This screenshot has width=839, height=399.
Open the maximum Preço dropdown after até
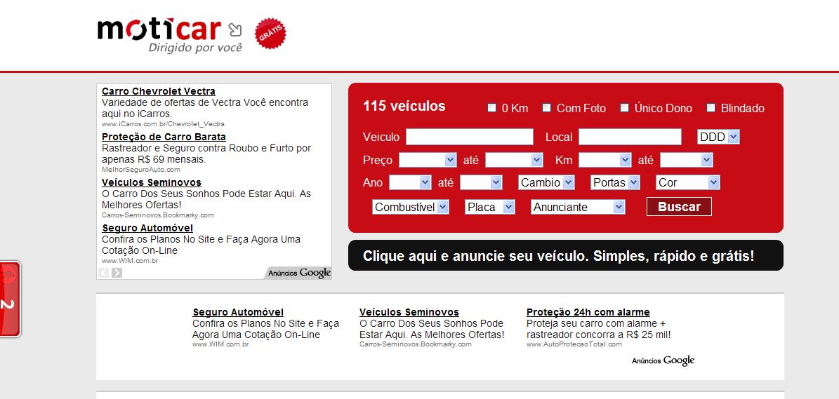514,160
